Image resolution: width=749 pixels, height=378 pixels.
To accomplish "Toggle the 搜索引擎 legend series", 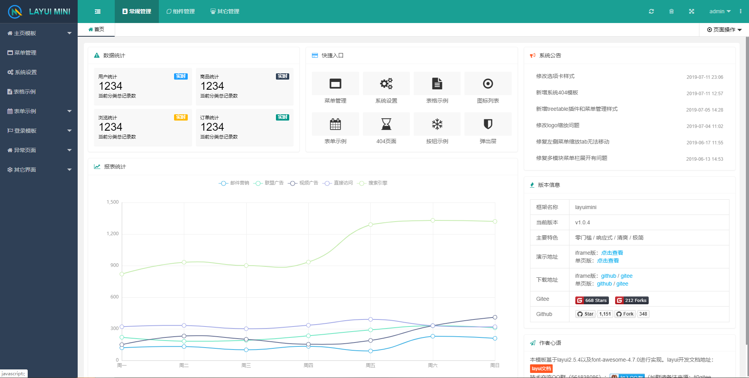I will [372, 183].
